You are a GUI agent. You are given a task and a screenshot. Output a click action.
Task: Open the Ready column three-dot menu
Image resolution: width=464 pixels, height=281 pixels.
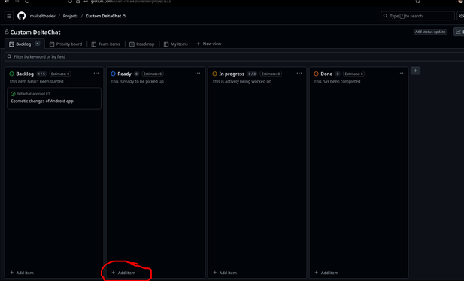click(x=198, y=74)
